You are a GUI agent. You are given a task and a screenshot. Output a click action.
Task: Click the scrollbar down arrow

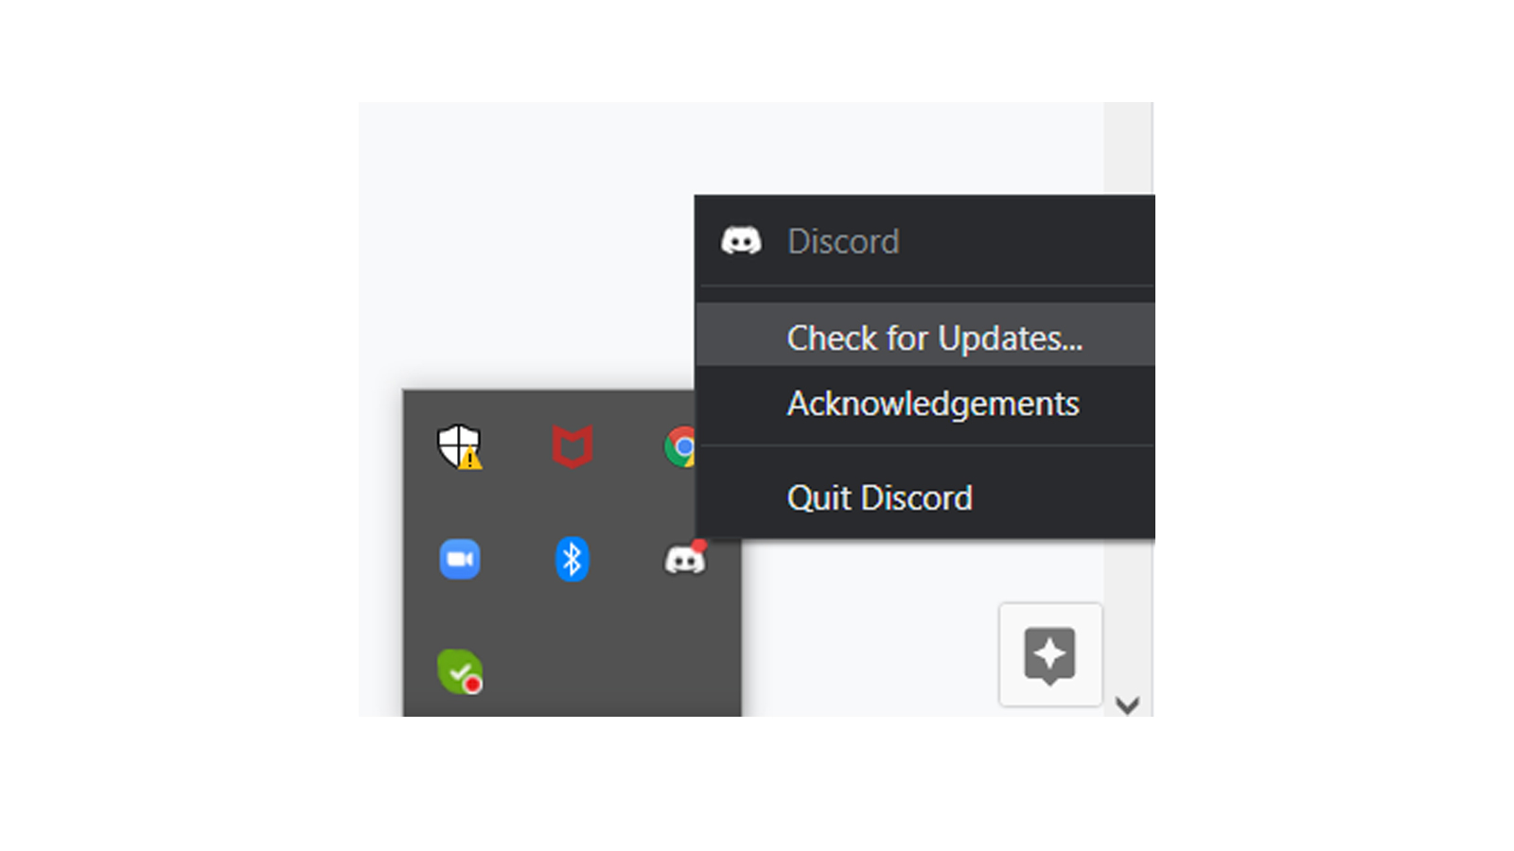(1127, 704)
